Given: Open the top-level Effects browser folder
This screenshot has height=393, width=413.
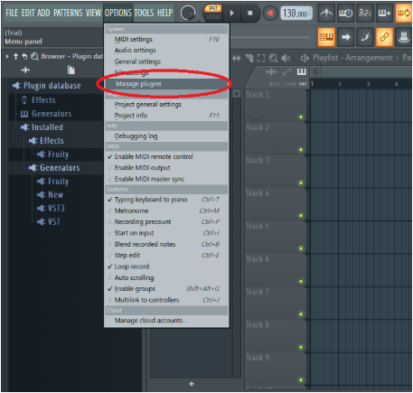Looking at the screenshot, I should click(x=39, y=100).
